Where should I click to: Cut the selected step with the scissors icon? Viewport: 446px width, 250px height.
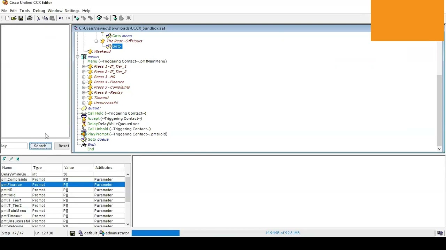point(38,18)
